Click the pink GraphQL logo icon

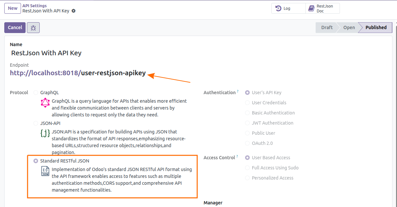coord(45,103)
